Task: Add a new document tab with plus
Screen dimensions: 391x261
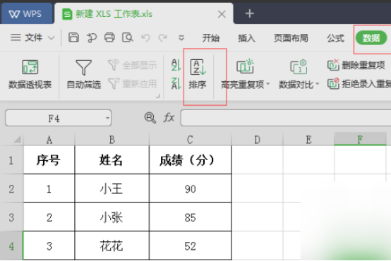Action: click(250, 13)
